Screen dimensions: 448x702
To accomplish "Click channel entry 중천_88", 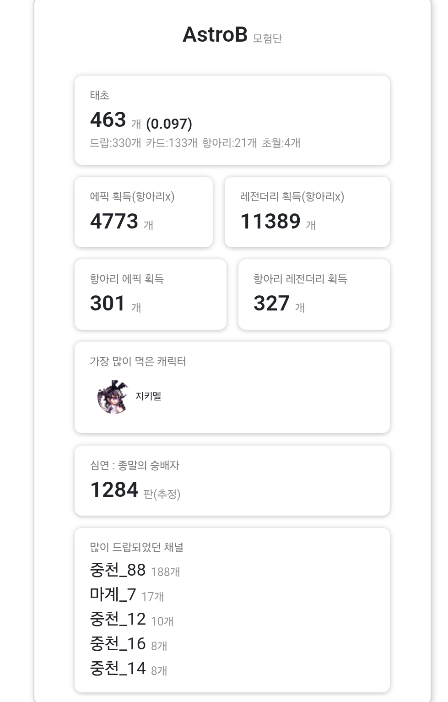I will [x=118, y=570].
